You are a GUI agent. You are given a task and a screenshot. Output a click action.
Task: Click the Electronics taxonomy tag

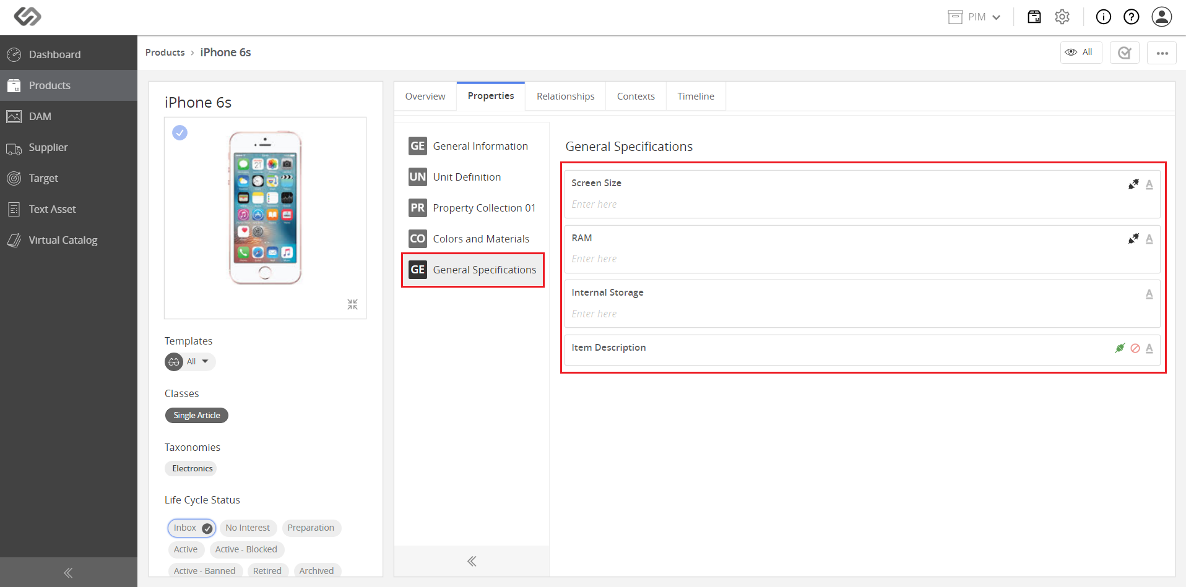tap(192, 468)
